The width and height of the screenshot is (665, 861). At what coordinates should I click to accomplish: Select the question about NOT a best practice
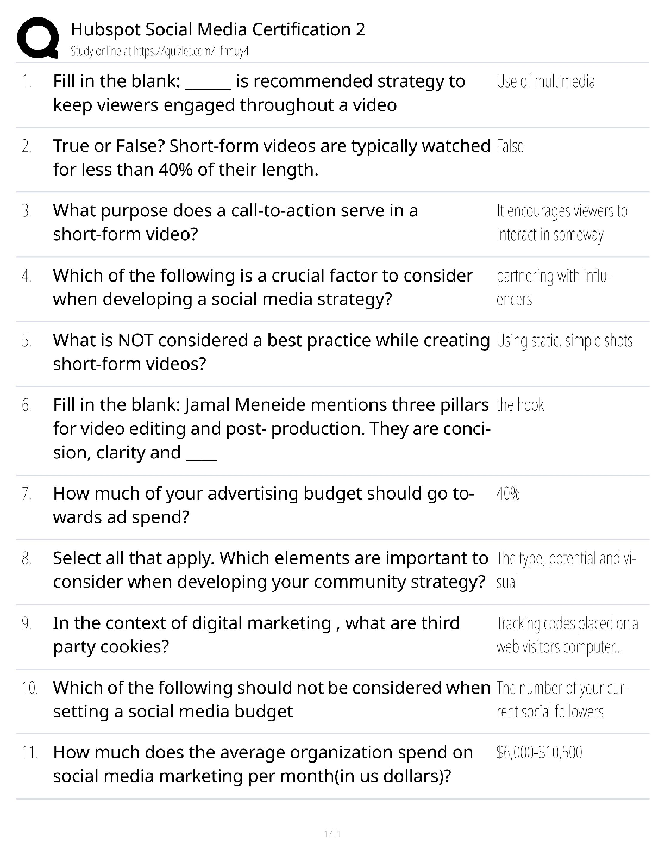point(271,352)
